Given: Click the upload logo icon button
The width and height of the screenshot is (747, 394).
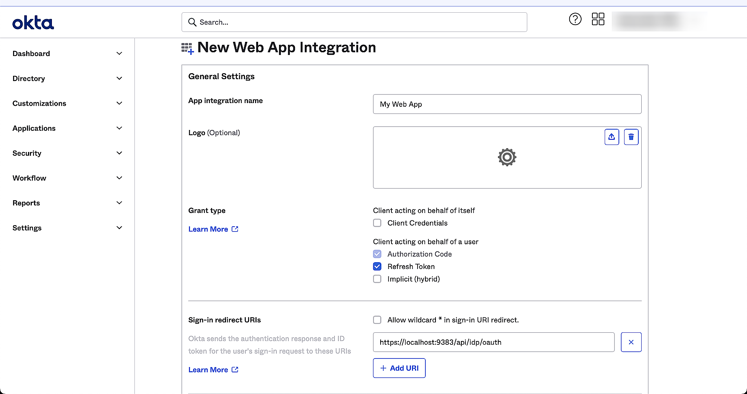Looking at the screenshot, I should pos(611,137).
